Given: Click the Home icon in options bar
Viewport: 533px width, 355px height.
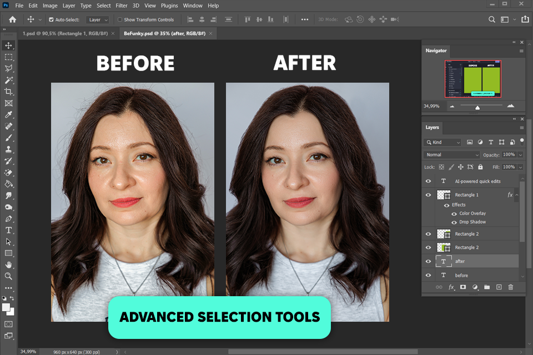Looking at the screenshot, I should [x=13, y=19].
